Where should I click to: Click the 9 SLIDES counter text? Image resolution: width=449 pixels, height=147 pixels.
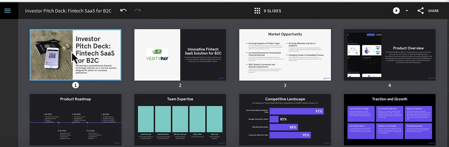[x=272, y=11]
